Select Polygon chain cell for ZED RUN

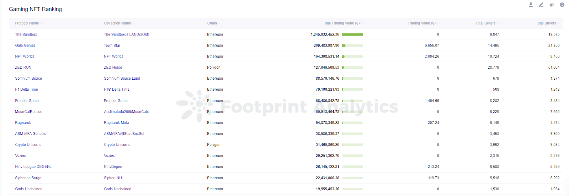coord(214,68)
